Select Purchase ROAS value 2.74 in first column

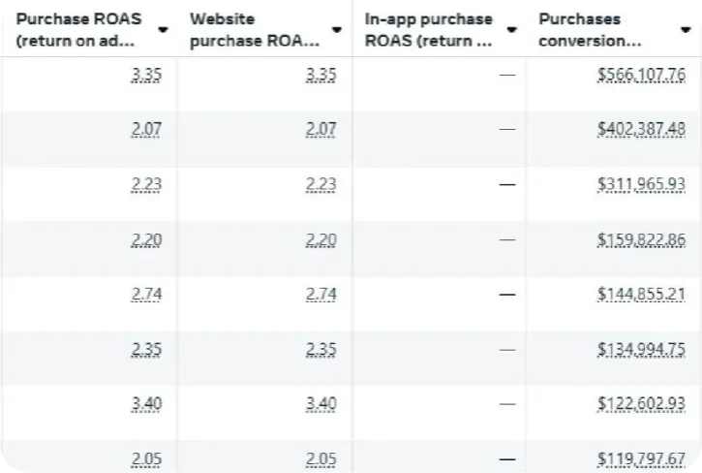click(x=147, y=294)
